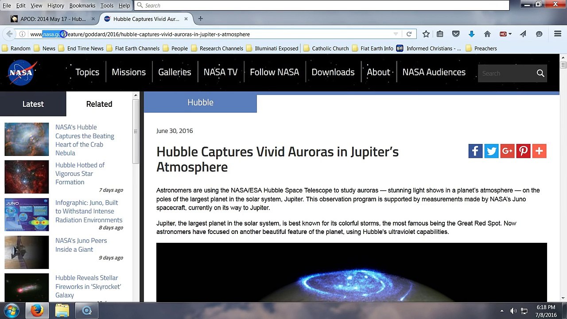Screen dimensions: 567x319
Task: Open File Explorer from the taskbar
Action: click(62, 311)
